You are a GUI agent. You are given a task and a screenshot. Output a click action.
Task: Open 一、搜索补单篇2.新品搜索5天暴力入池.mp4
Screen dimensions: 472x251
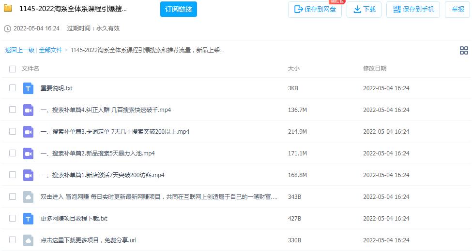(x=97, y=153)
